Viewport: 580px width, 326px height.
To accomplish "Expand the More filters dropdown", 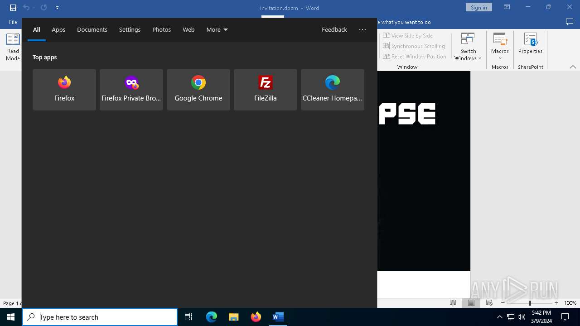I will pos(217,29).
